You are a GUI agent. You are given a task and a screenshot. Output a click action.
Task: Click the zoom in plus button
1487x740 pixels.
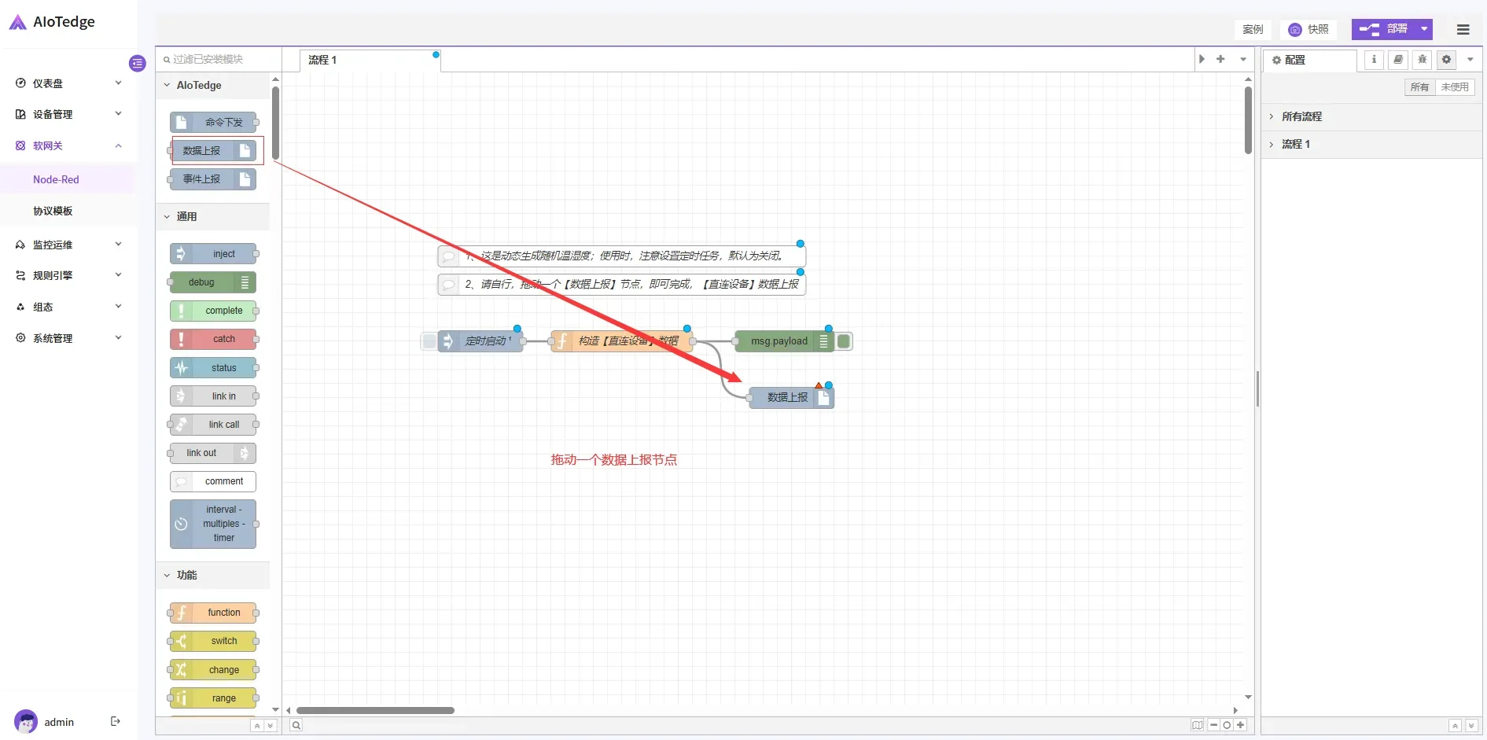tap(1240, 725)
